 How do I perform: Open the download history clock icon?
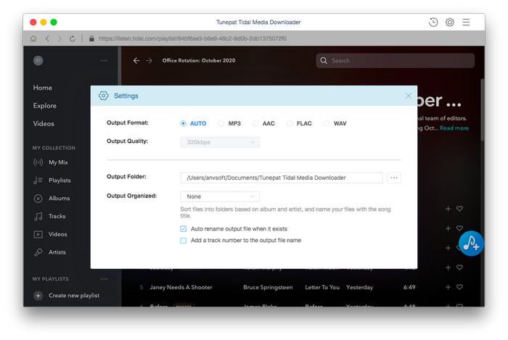click(433, 22)
